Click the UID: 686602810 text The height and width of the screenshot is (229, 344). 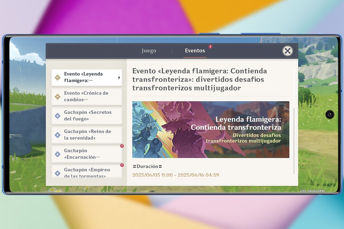point(312,191)
